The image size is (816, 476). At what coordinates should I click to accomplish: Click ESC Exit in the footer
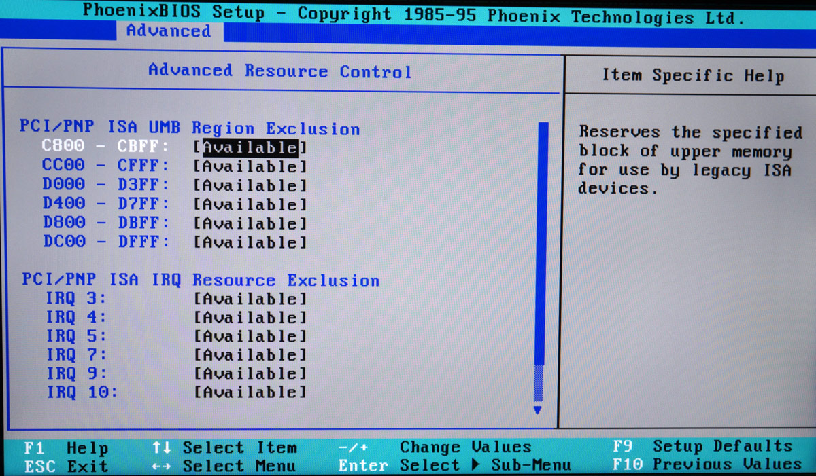pos(66,466)
